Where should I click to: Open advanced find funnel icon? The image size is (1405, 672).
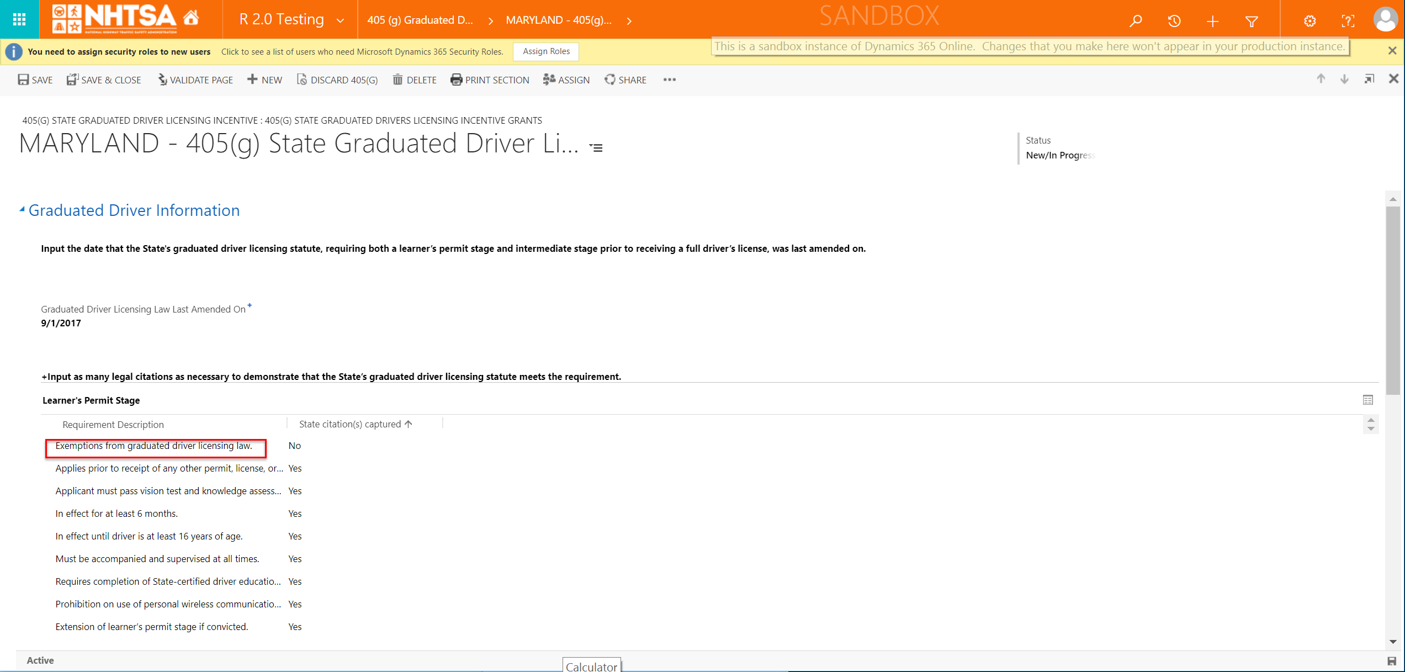[x=1252, y=21]
